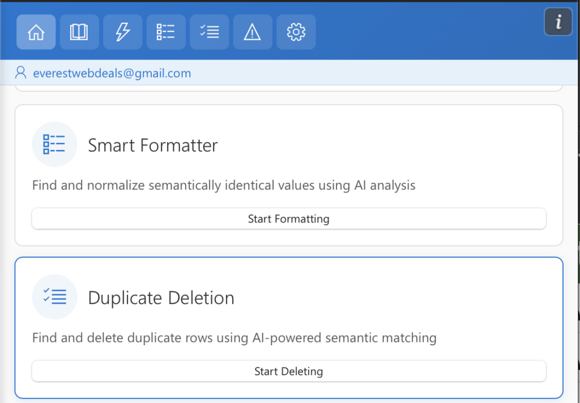Click the everestwebdeals@gmail.com account email

click(x=112, y=73)
